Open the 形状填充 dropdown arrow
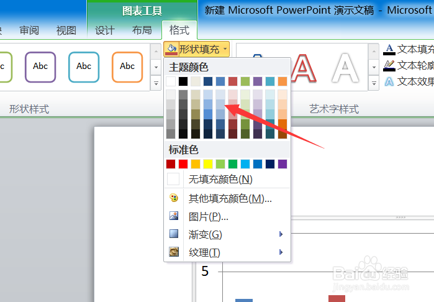 tap(225, 49)
